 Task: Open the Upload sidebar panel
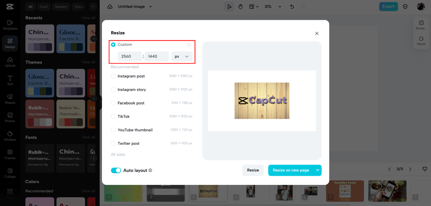tap(10, 62)
